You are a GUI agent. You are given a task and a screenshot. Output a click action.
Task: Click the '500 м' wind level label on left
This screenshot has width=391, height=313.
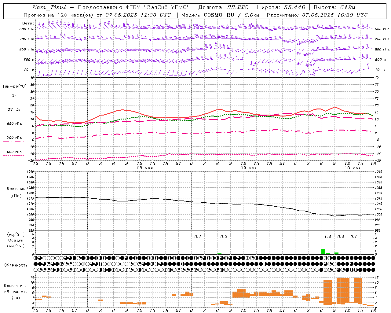pyautogui.click(x=29, y=60)
